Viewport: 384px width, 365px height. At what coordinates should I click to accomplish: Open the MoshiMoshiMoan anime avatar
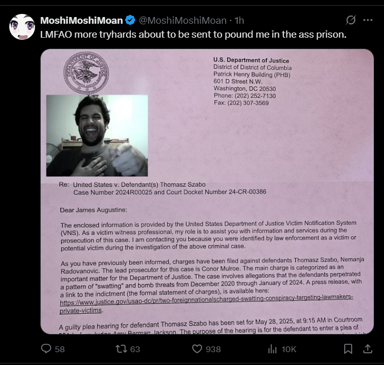(22, 27)
